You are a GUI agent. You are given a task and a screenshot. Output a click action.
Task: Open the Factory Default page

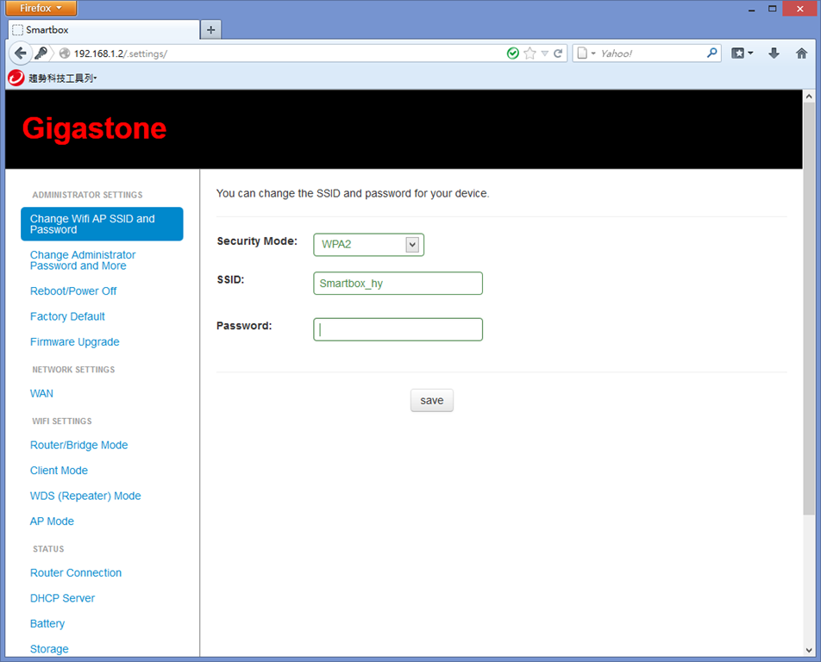[x=67, y=316]
